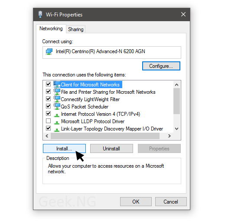Viewport: 225px width, 223px height.
Task: Click the Intel(R) Centrino Advanced-N 6200 AGN field
Action: click(x=112, y=52)
